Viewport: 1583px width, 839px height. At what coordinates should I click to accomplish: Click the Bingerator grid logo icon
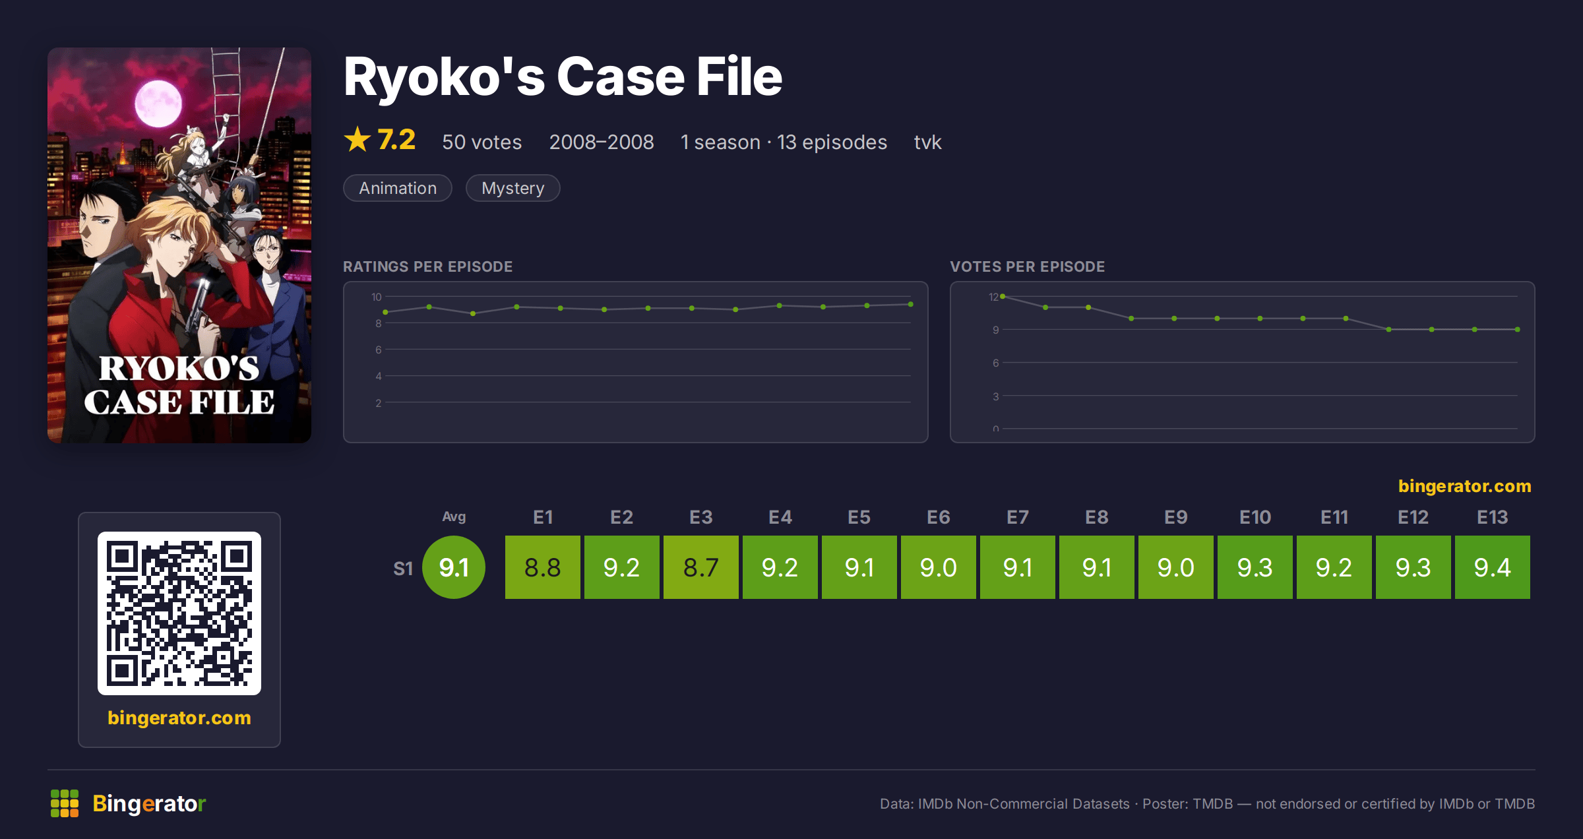pos(65,803)
